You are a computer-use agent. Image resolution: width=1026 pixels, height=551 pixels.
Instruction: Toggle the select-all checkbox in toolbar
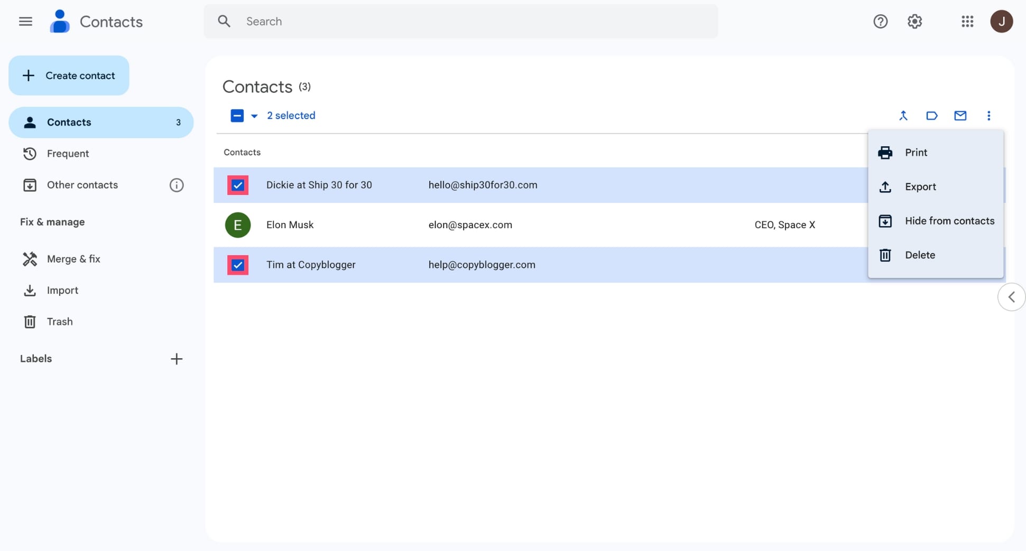click(x=237, y=116)
